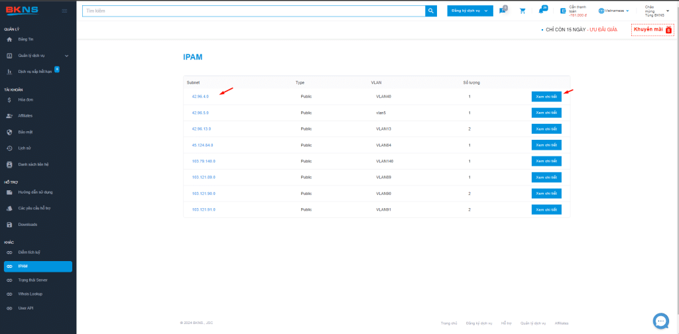Click the search magnifier icon

431,11
